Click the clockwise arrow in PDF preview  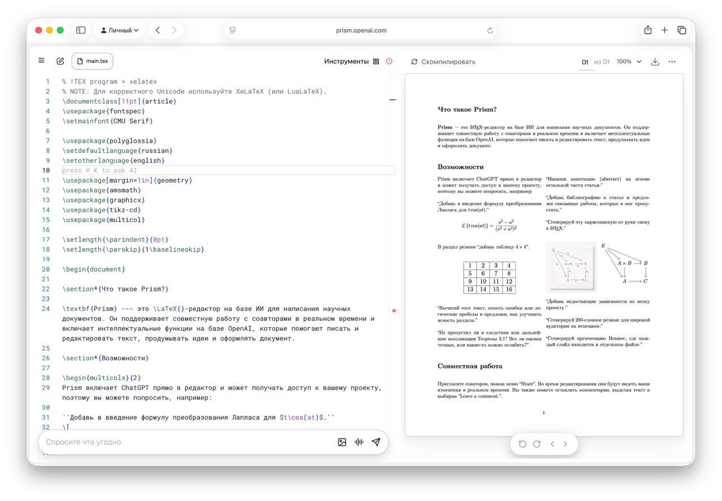point(537,444)
